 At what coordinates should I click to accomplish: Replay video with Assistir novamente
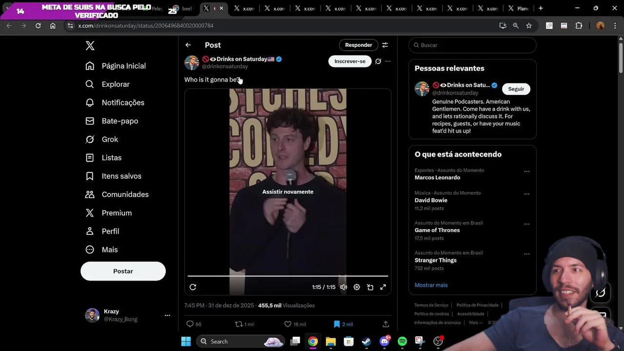pyautogui.click(x=288, y=192)
